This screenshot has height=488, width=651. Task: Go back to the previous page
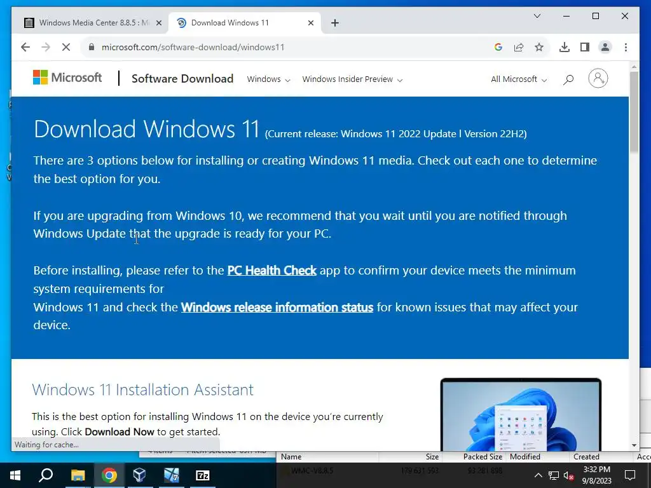point(25,47)
